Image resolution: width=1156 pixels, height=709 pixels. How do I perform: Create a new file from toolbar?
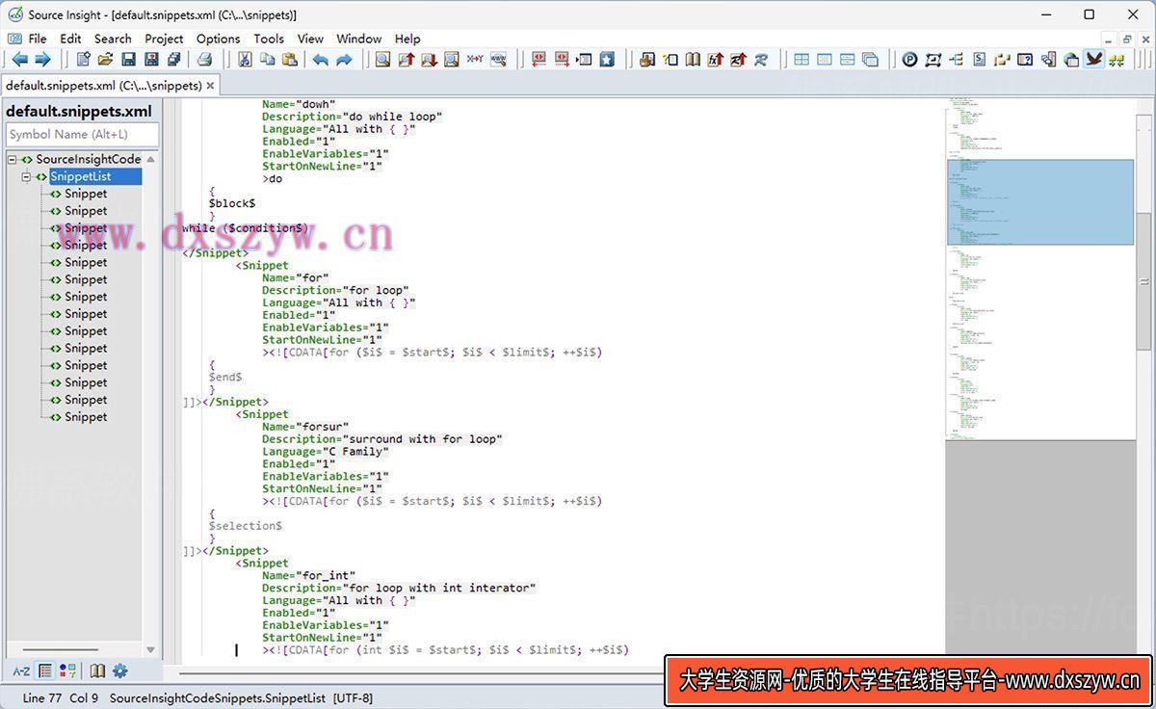[83, 60]
